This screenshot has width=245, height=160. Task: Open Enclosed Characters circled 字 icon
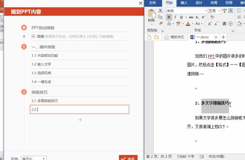click(x=231, y=24)
